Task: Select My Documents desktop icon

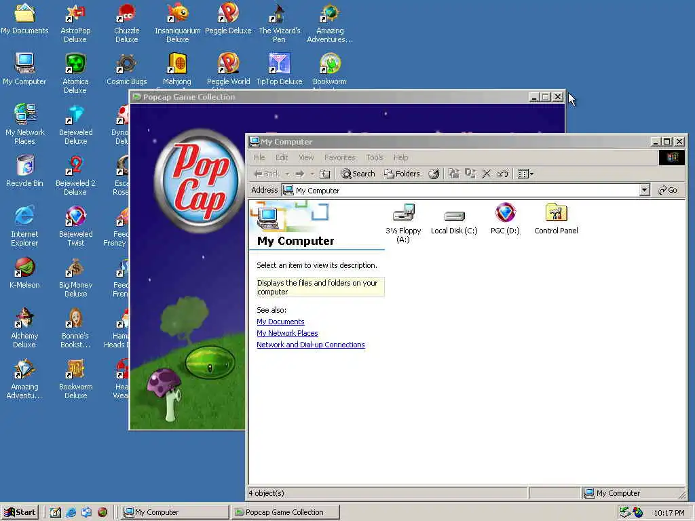Action: tap(25, 19)
